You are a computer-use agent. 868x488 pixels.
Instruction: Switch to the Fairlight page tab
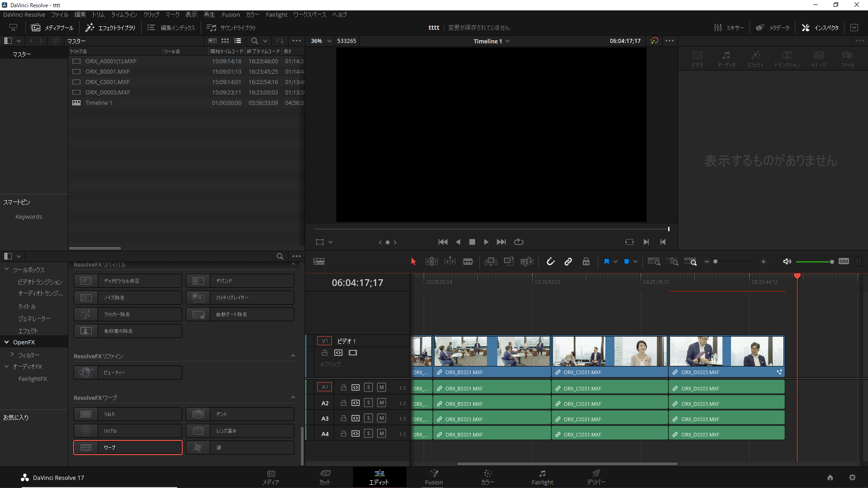click(x=542, y=478)
